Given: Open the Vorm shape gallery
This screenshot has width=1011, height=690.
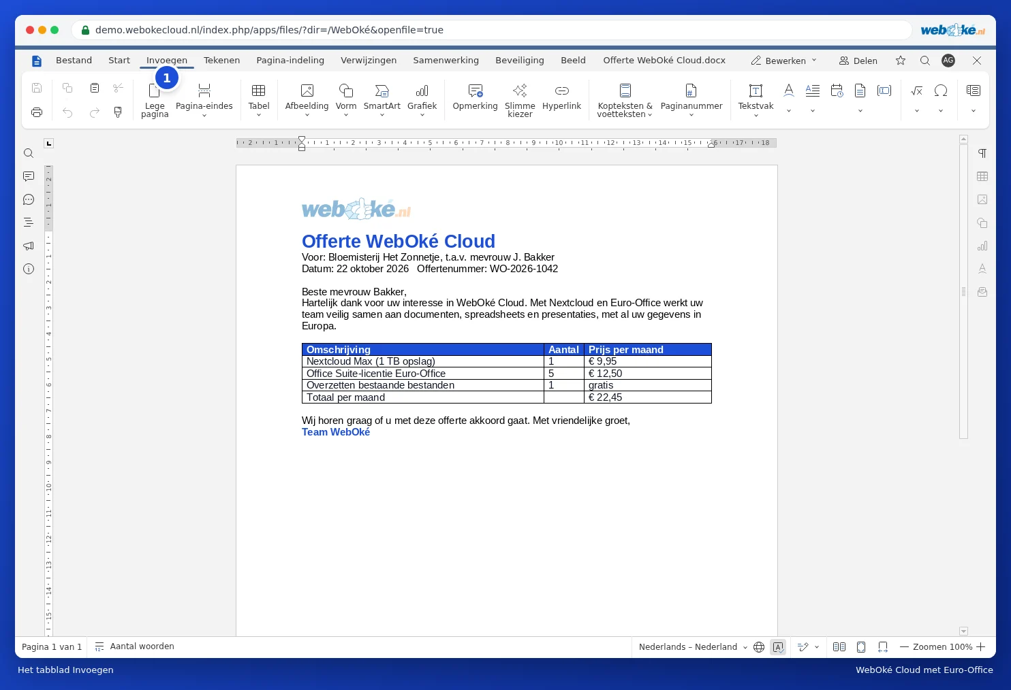Looking at the screenshot, I should pos(346,99).
